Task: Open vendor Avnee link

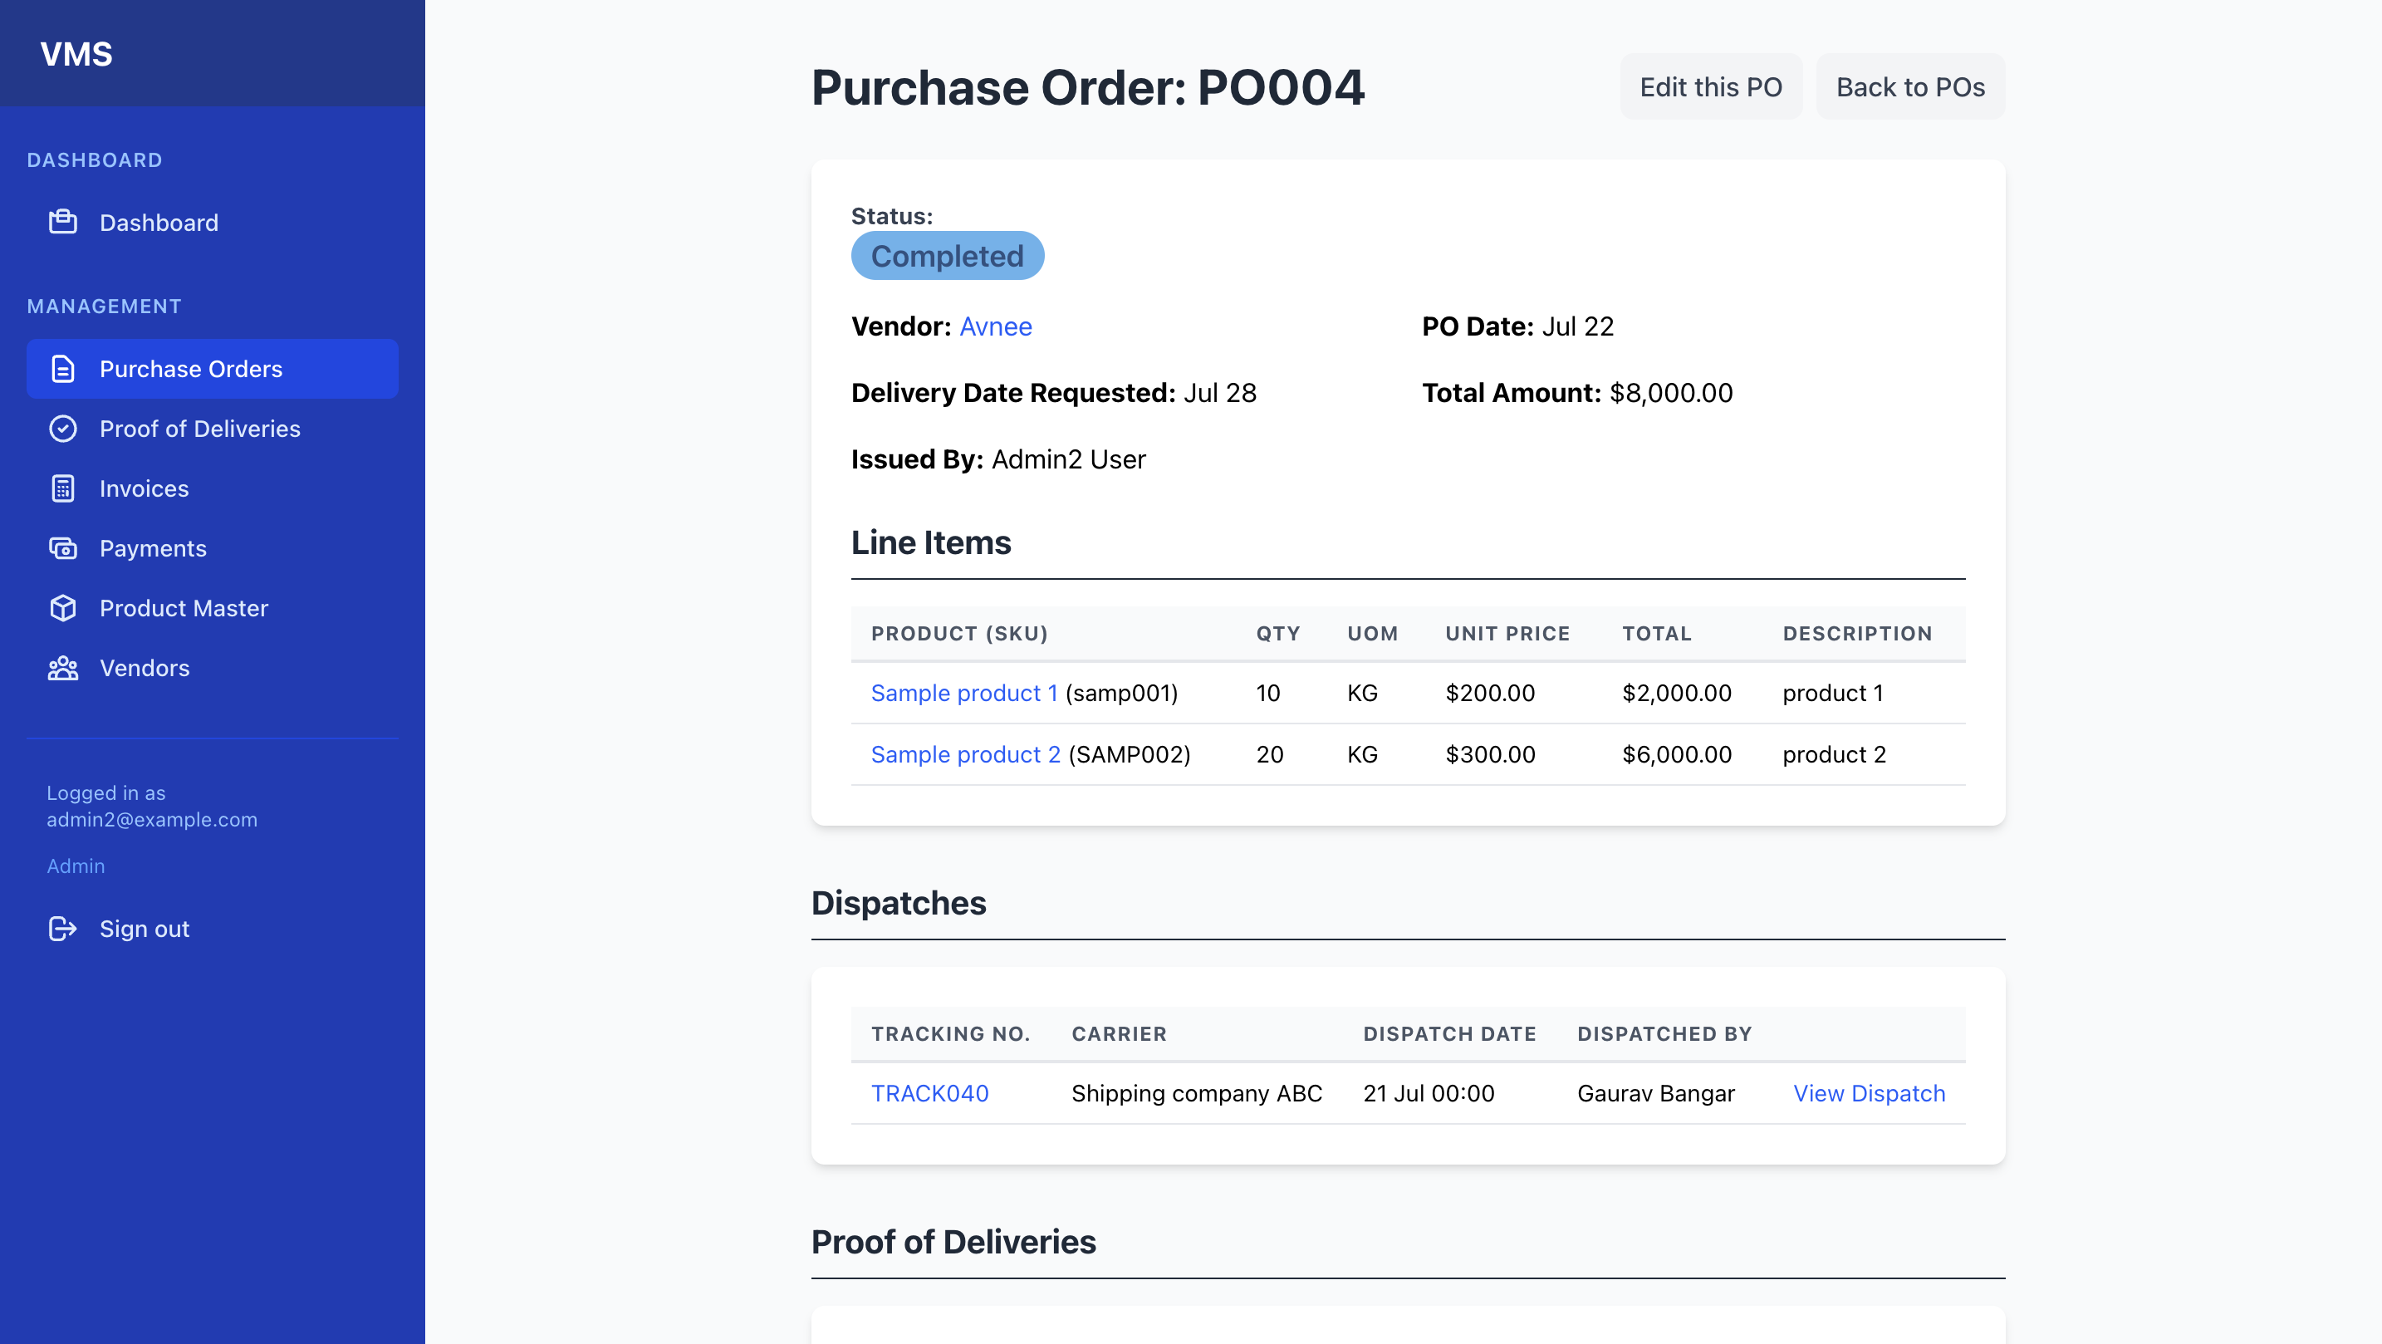Action: 995,326
